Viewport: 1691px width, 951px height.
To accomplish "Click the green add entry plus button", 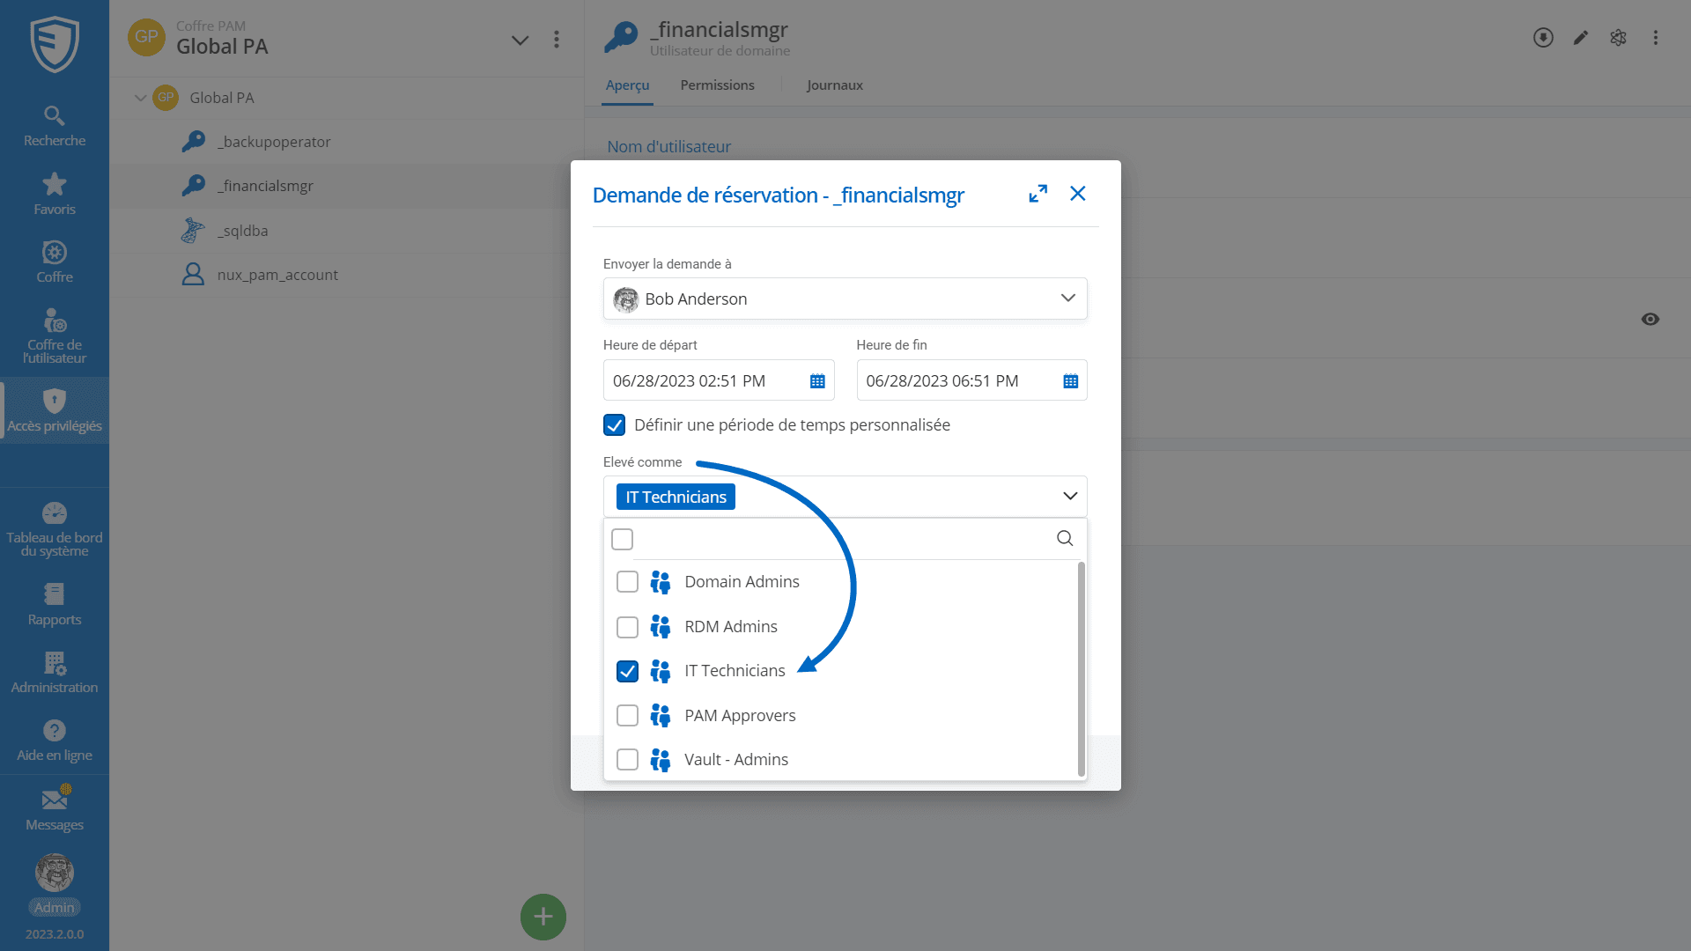I will point(543,917).
